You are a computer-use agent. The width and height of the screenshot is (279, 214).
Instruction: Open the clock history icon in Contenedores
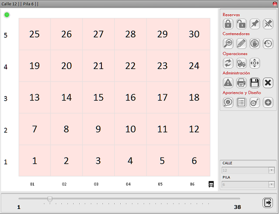pyautogui.click(x=268, y=43)
